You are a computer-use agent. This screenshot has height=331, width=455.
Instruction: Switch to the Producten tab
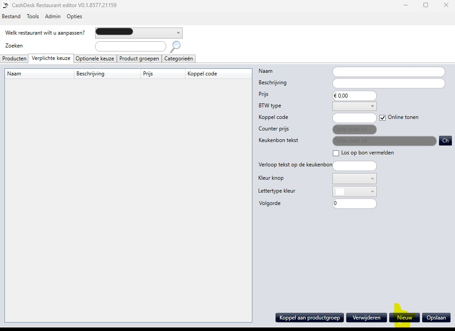point(14,58)
